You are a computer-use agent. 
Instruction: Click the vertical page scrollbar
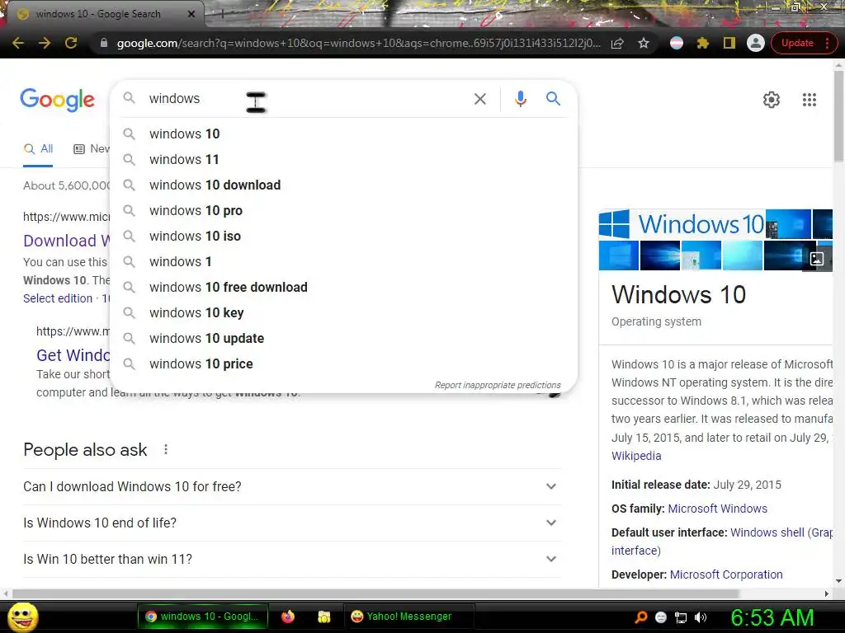tap(838, 115)
